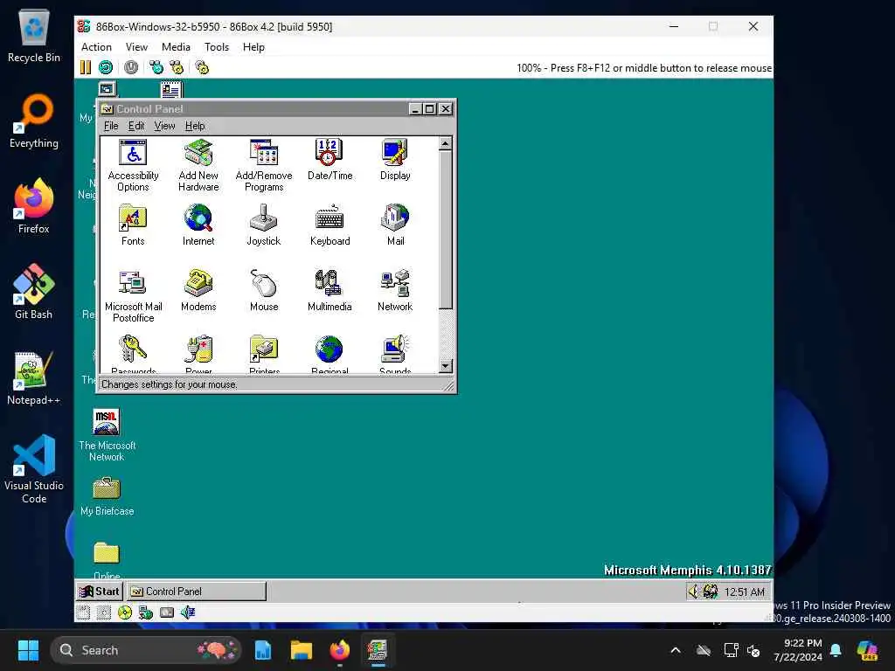Viewport: 895px width, 671px height.
Task: Click the CD-ROM disc icon in 86Box status bar
Action: (x=125, y=612)
